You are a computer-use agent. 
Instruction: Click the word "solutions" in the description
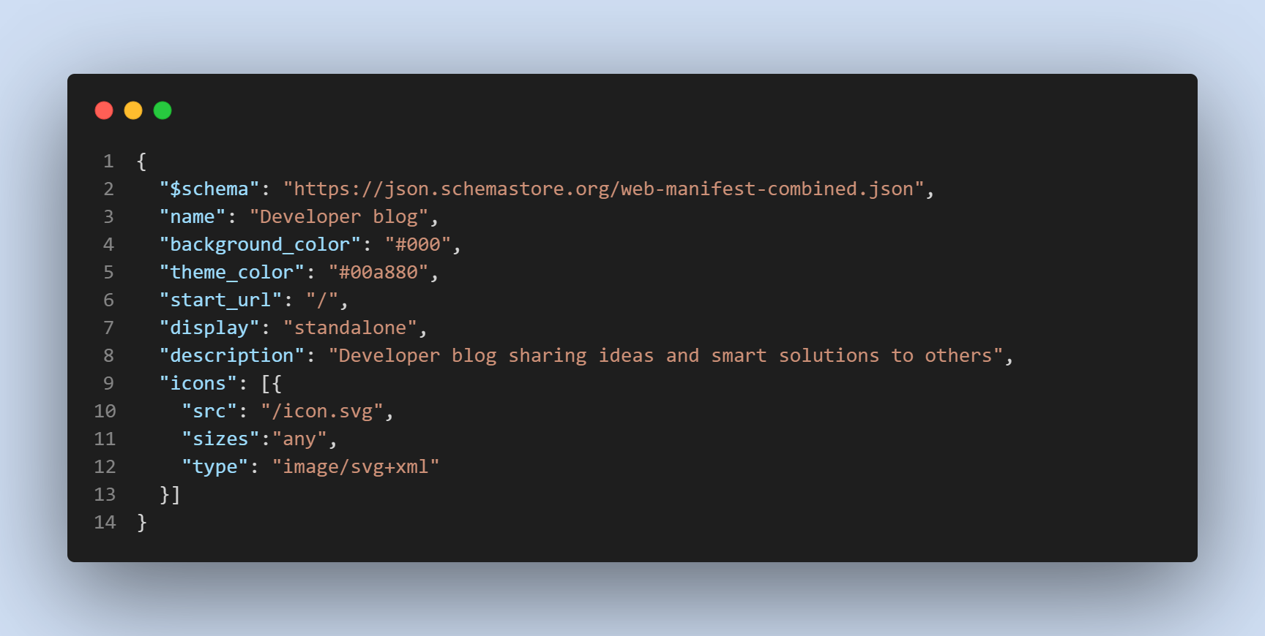pos(829,356)
